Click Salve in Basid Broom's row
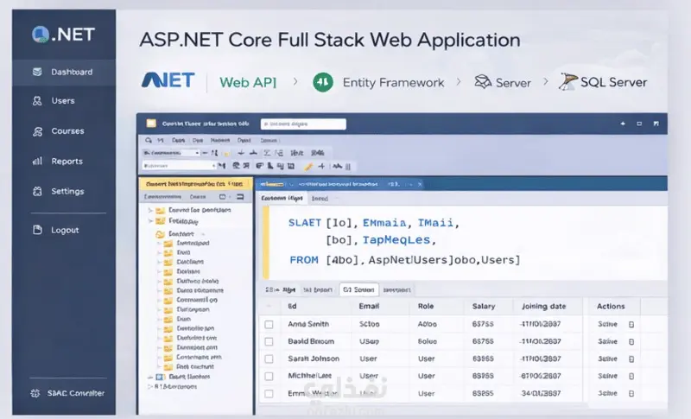The height and width of the screenshot is (419, 691). pyautogui.click(x=608, y=341)
